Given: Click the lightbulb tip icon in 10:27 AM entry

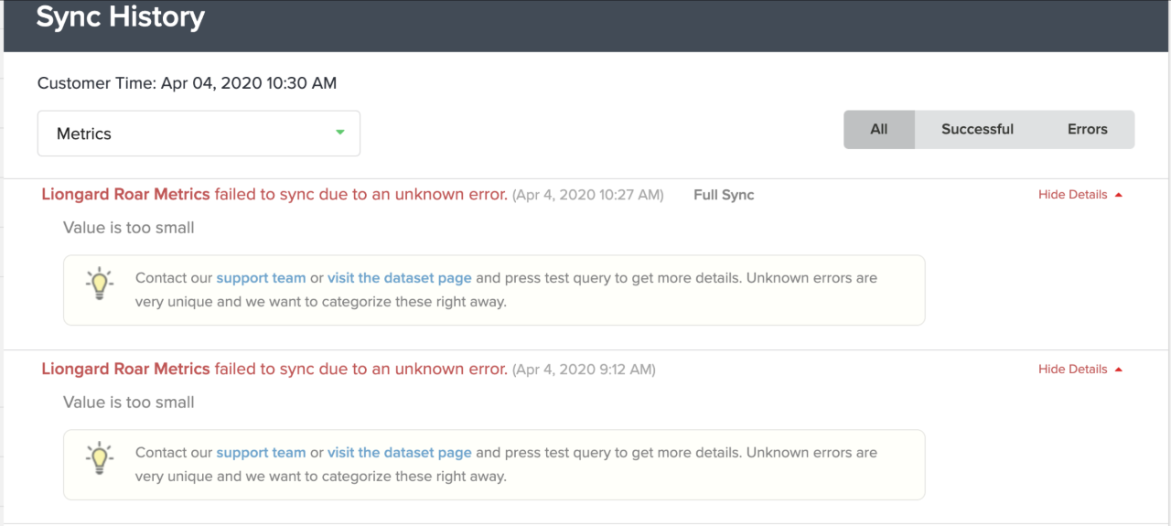Looking at the screenshot, I should point(99,284).
